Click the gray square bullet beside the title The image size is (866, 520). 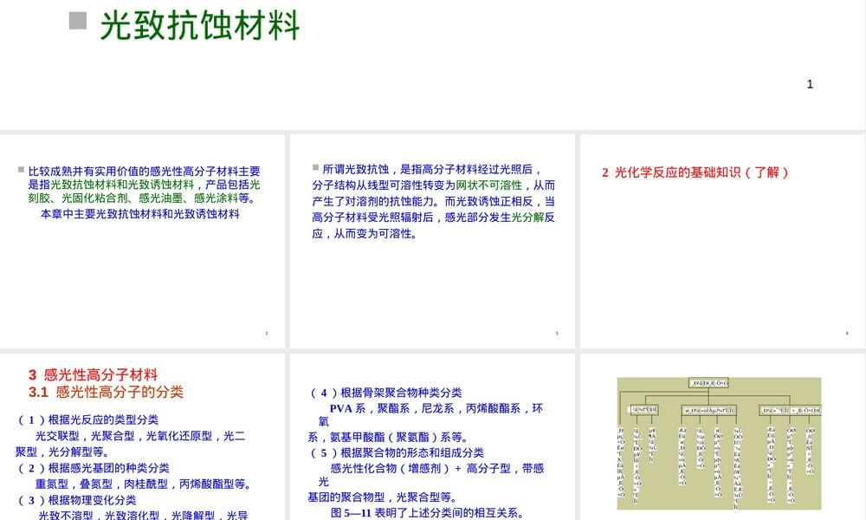pos(78,21)
